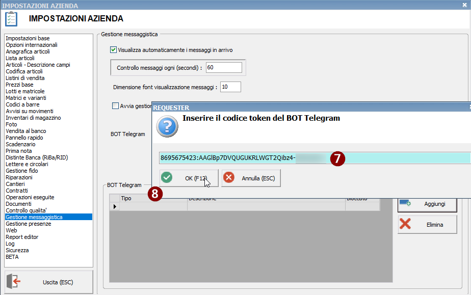Select Codici a barre in the list

point(22,104)
